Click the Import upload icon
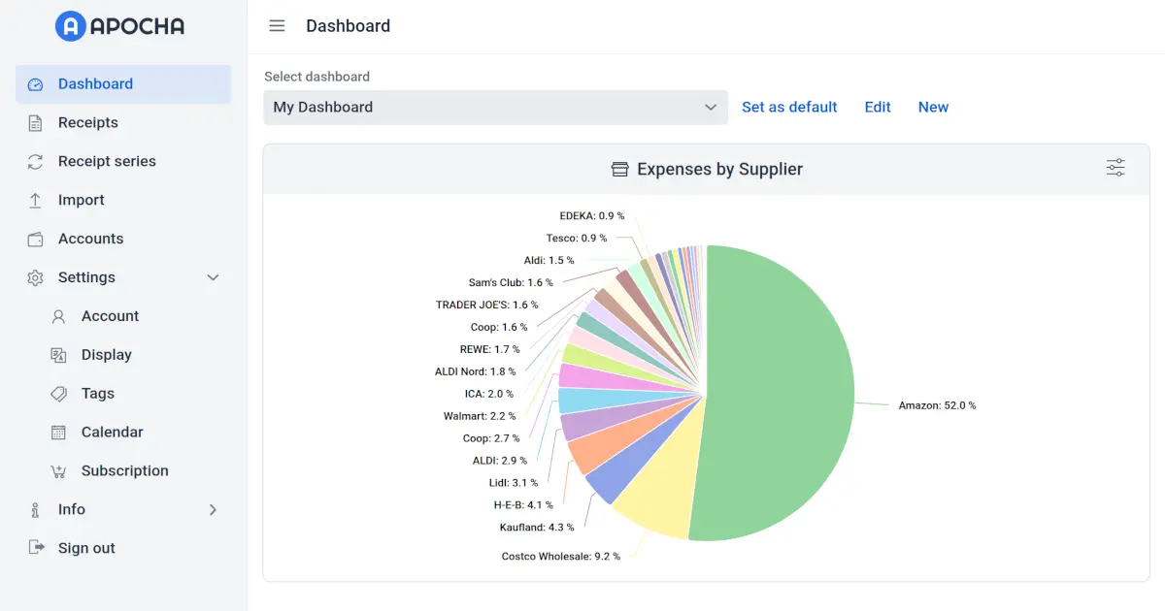The height and width of the screenshot is (611, 1165). point(36,201)
